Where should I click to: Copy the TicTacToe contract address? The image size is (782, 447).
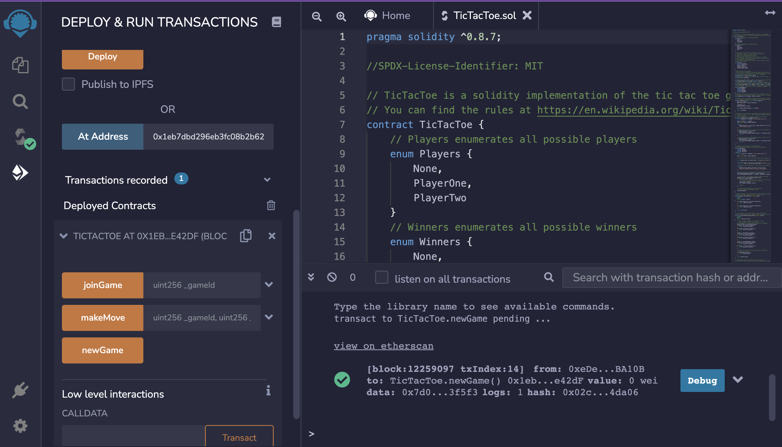tap(246, 236)
